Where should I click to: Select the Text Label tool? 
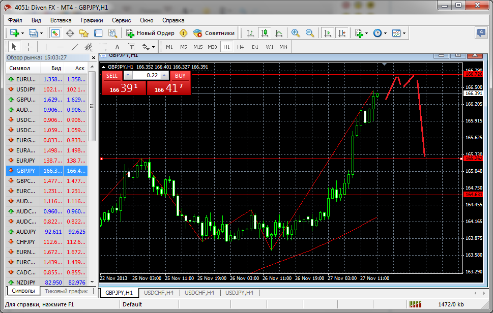click(x=131, y=47)
